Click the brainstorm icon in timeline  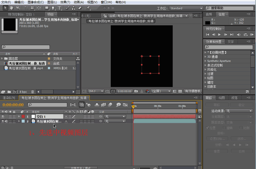118,105
